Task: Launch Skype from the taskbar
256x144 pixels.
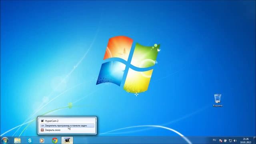Action: 30,140
